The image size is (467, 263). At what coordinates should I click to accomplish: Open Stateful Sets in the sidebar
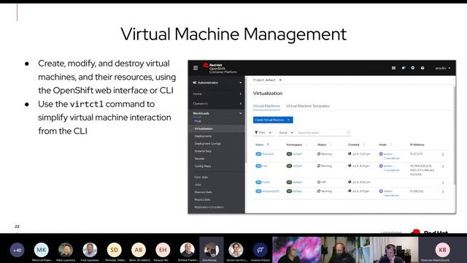(x=203, y=151)
